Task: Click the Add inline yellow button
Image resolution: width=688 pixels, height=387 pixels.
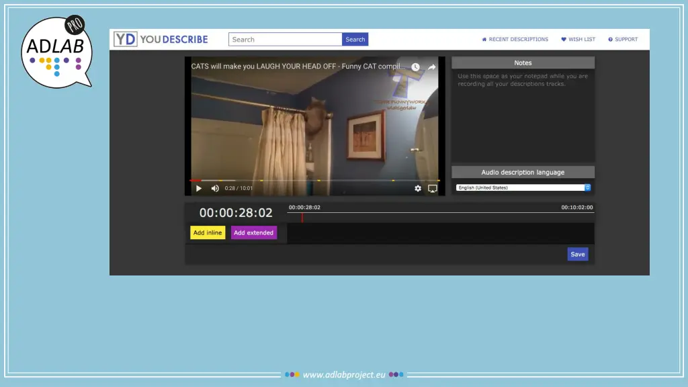Action: pyautogui.click(x=208, y=232)
